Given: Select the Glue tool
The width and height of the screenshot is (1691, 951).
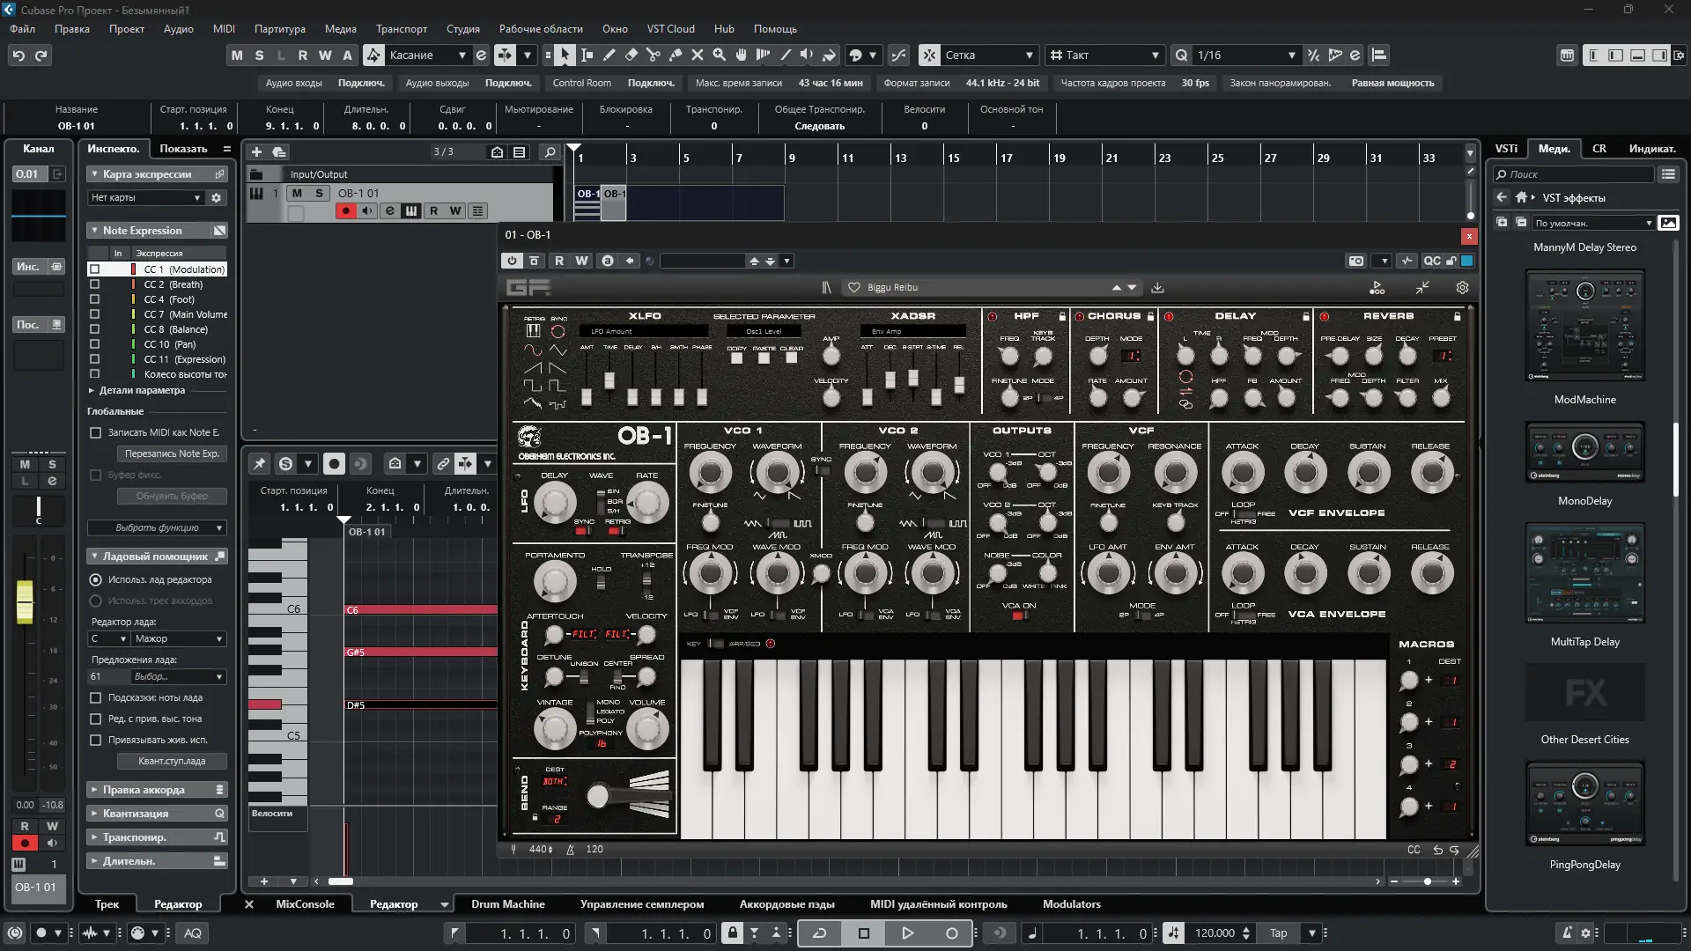Looking at the screenshot, I should 675,55.
